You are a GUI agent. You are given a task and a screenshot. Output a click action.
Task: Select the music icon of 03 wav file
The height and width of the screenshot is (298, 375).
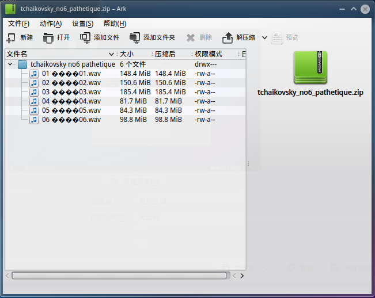click(34, 92)
